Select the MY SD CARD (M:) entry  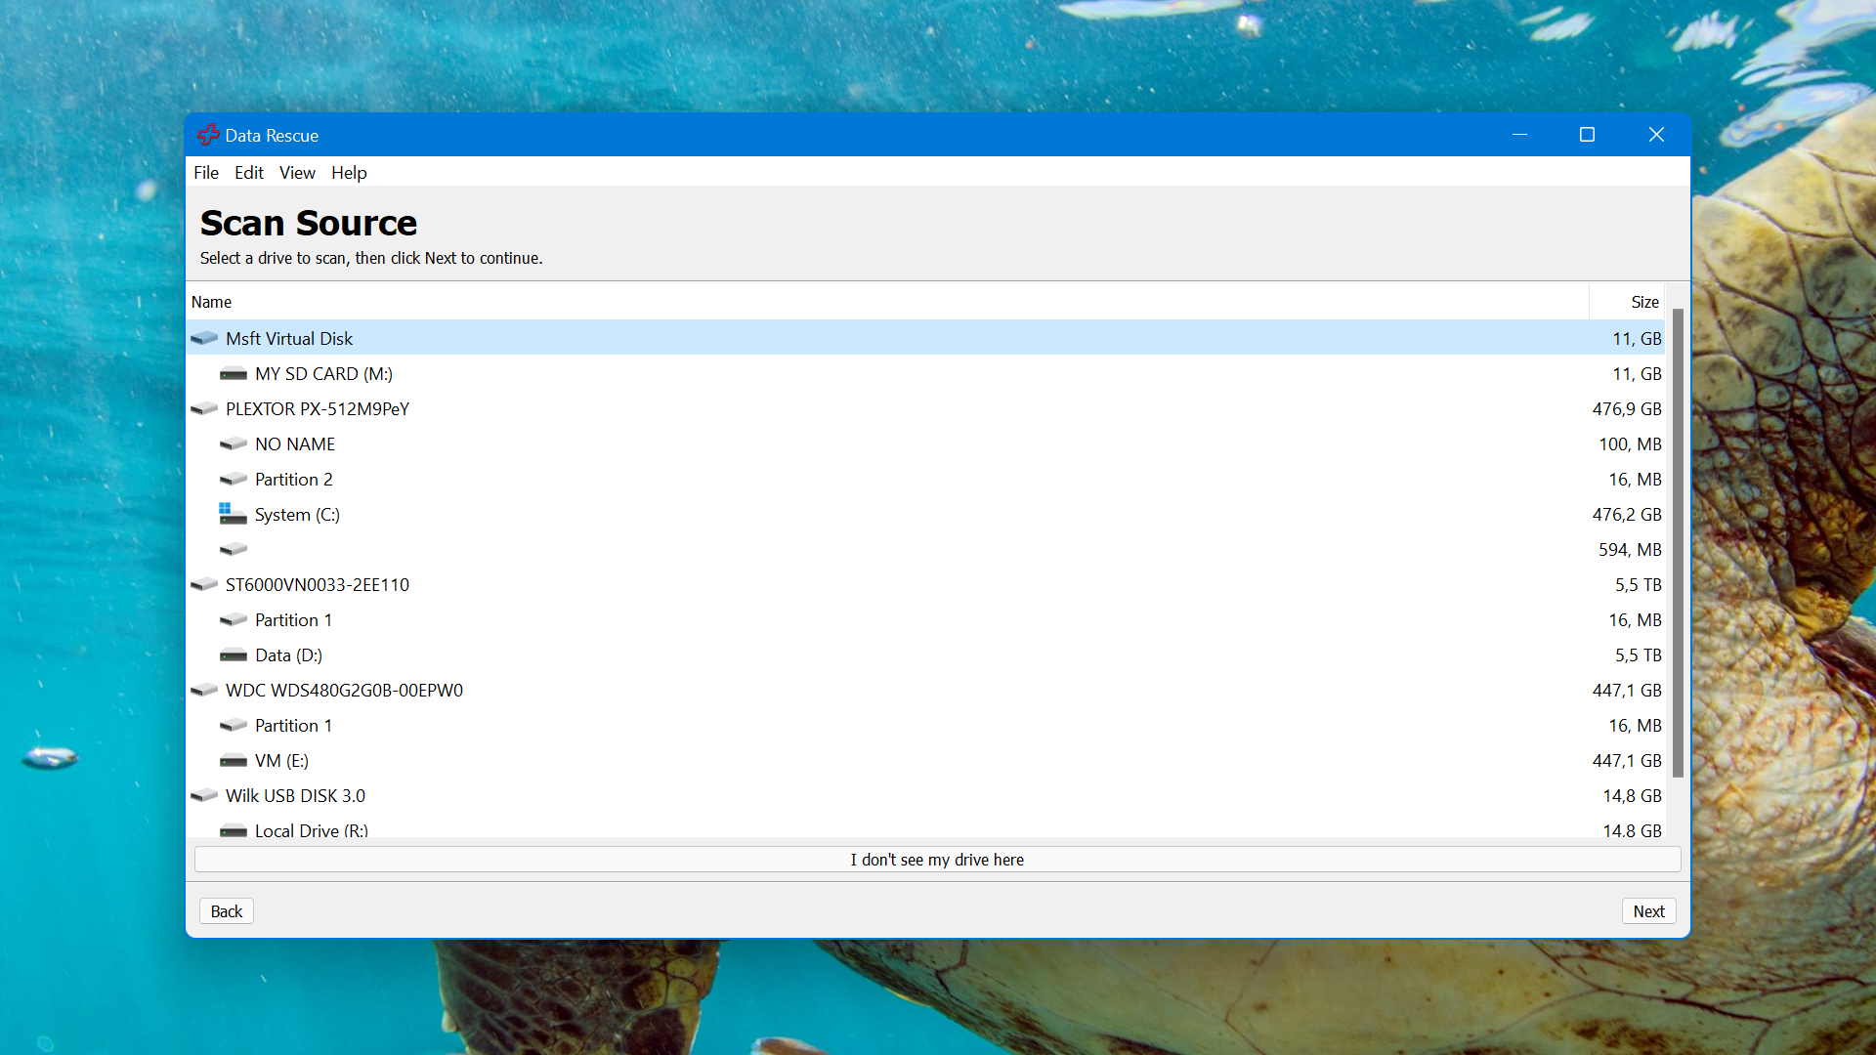pos(323,373)
